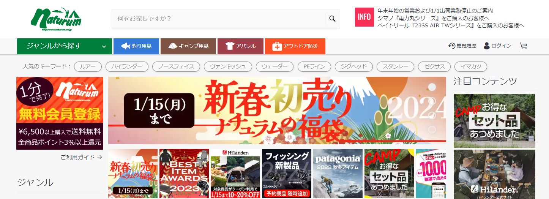The image size is (549, 199).
Task: Click the search magnifier icon
Action: pos(332,19)
